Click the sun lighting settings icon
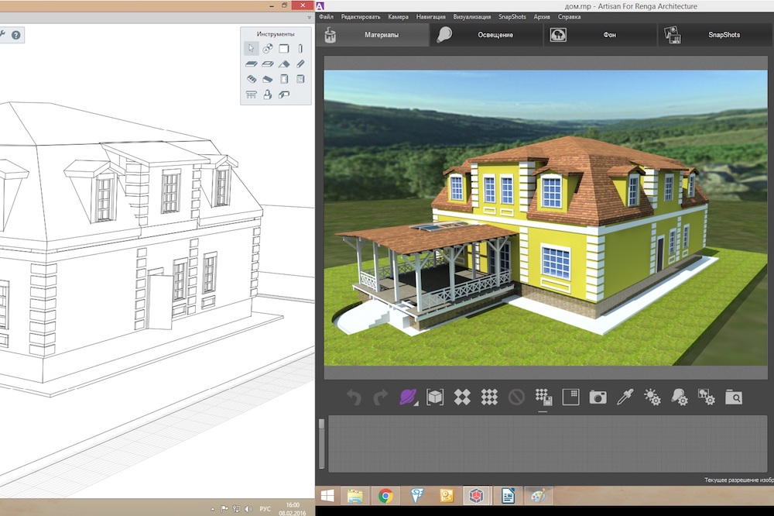This screenshot has width=774, height=516. point(652,397)
